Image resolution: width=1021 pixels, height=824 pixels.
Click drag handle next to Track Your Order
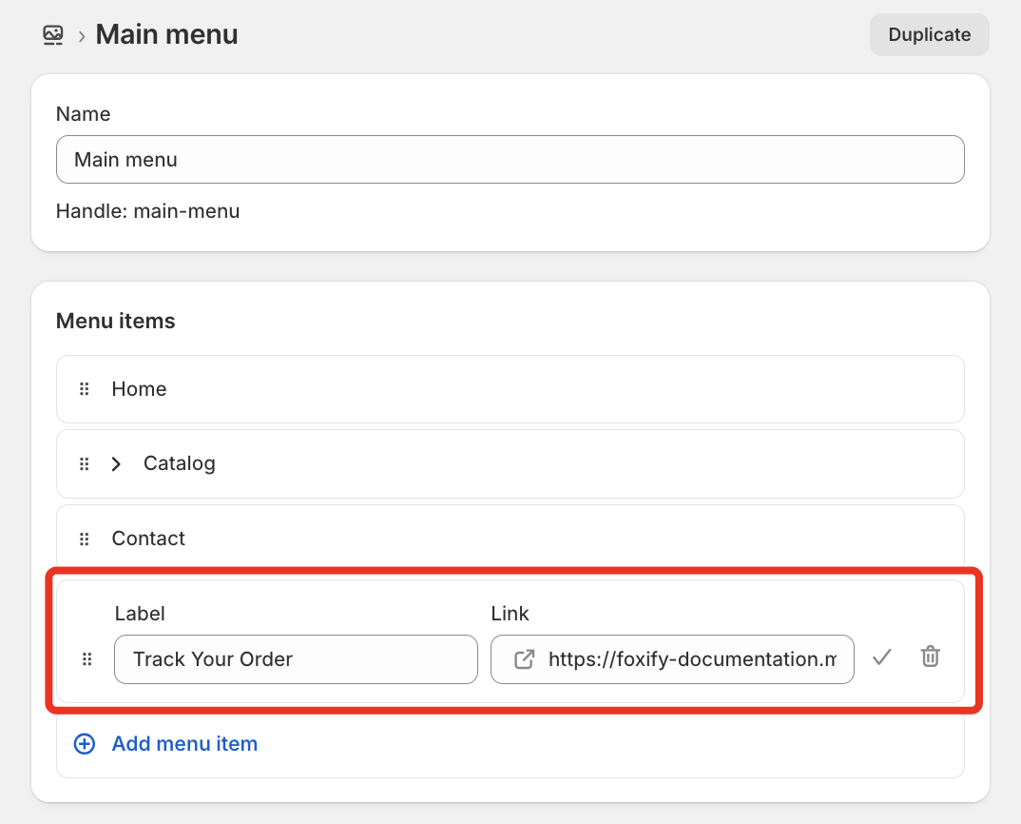(x=87, y=659)
